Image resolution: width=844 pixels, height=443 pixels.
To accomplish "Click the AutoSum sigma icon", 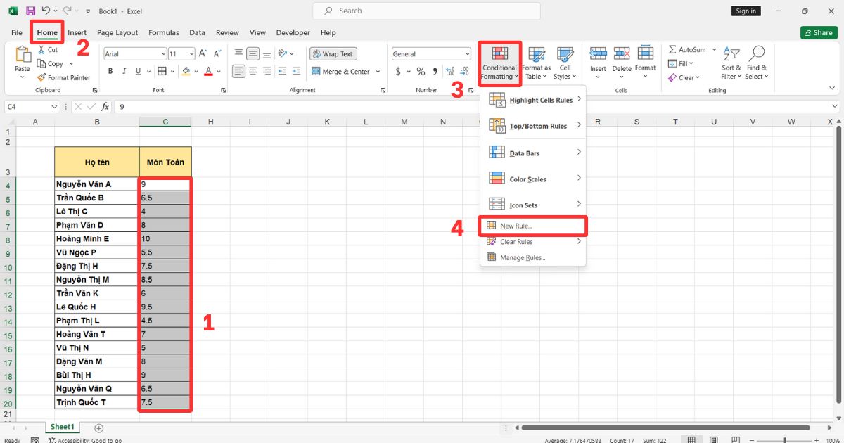I will [672, 50].
